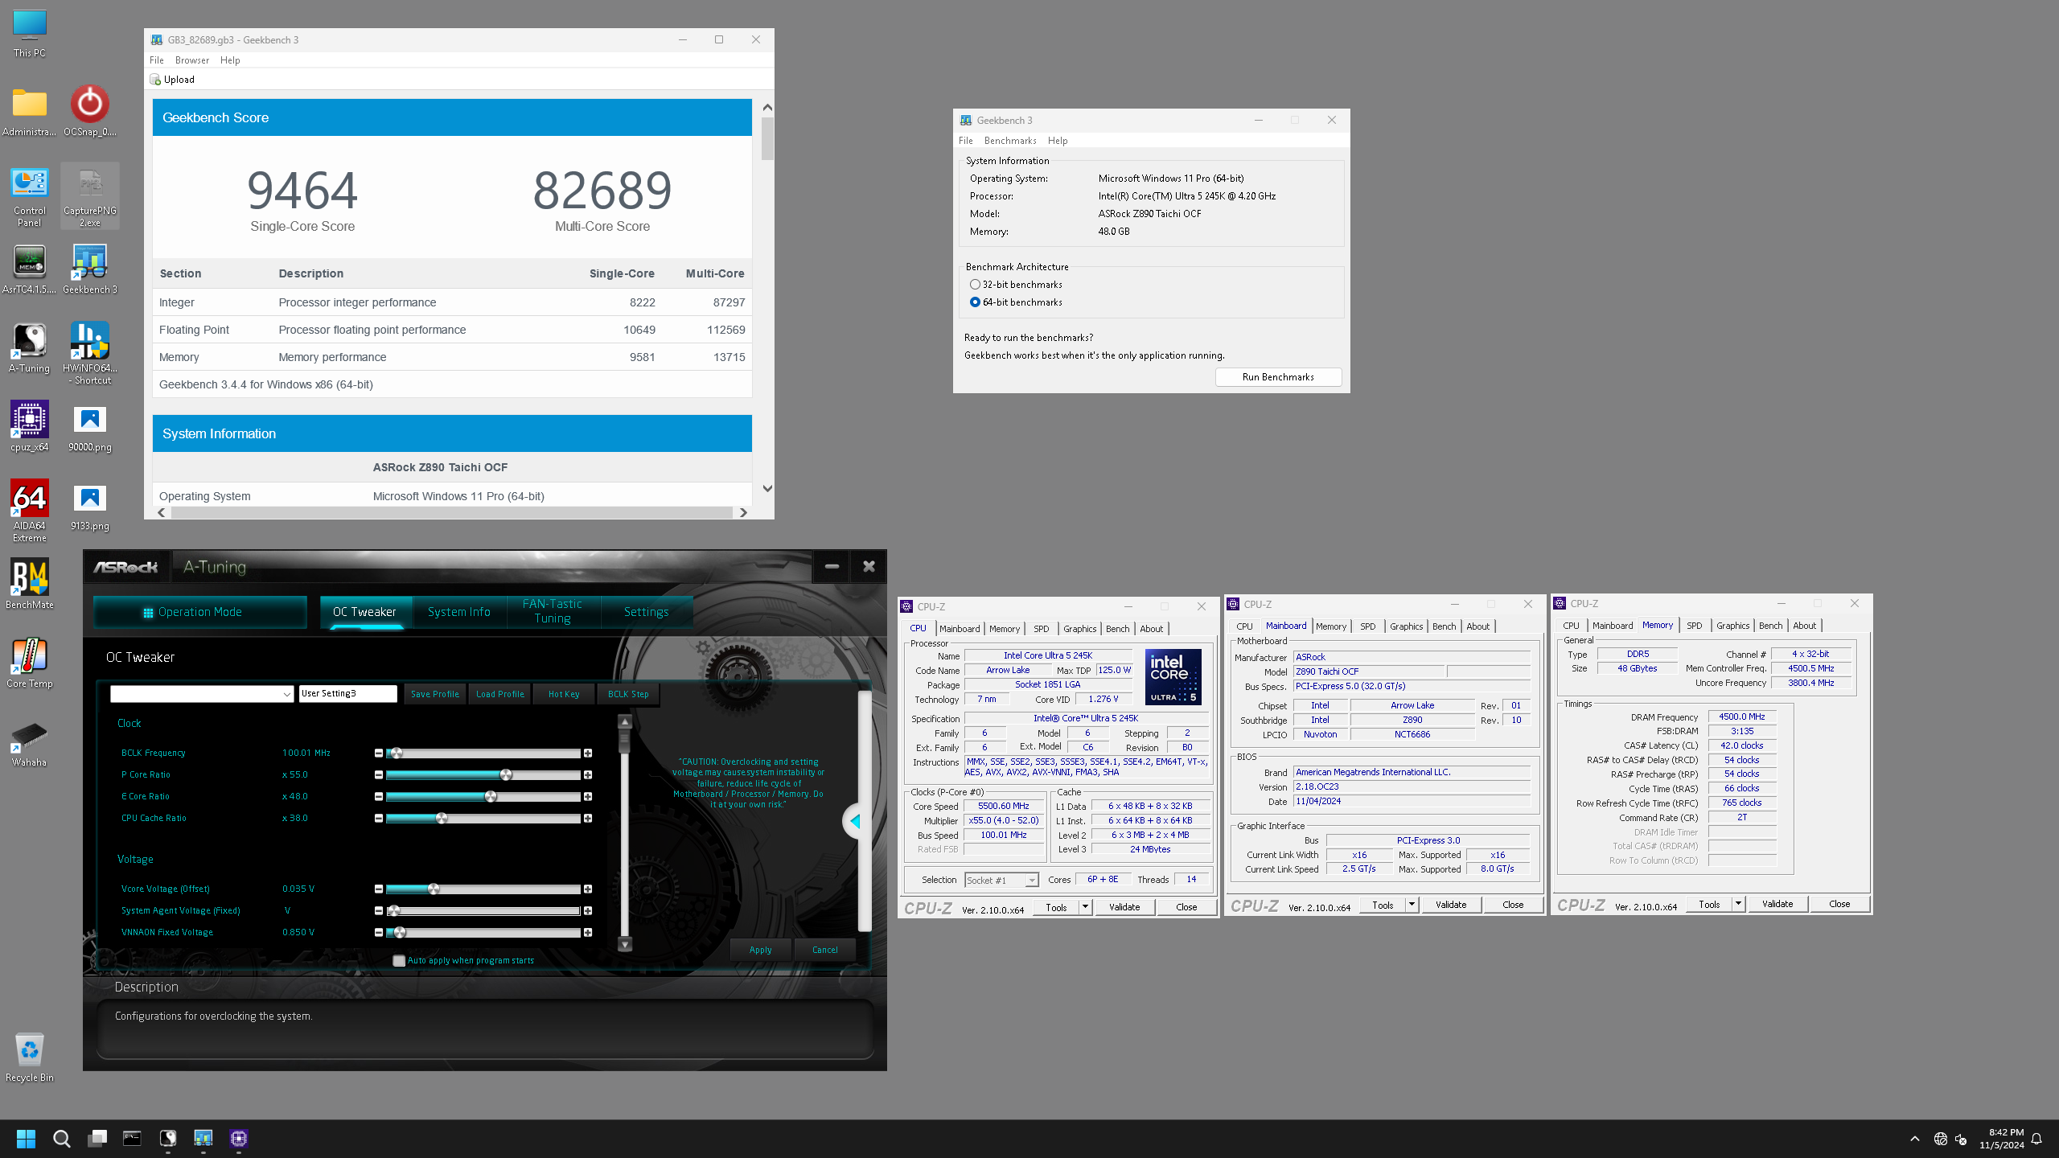
Task: Click Run Benchmarks button
Action: (x=1278, y=377)
